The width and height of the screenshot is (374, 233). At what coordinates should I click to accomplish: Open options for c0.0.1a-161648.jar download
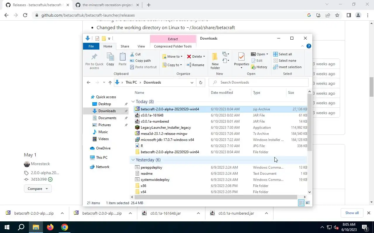pyautogui.click(x=198, y=213)
